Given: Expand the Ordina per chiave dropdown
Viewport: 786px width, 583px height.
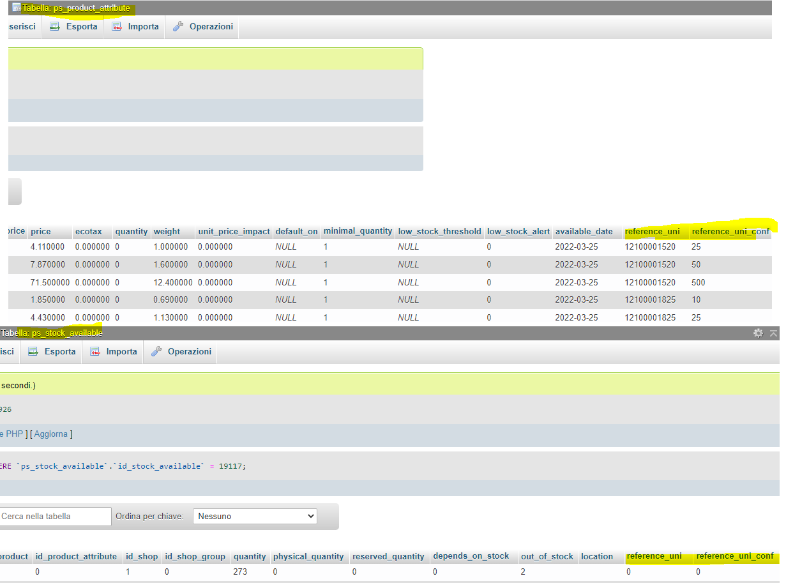Looking at the screenshot, I should coord(255,516).
